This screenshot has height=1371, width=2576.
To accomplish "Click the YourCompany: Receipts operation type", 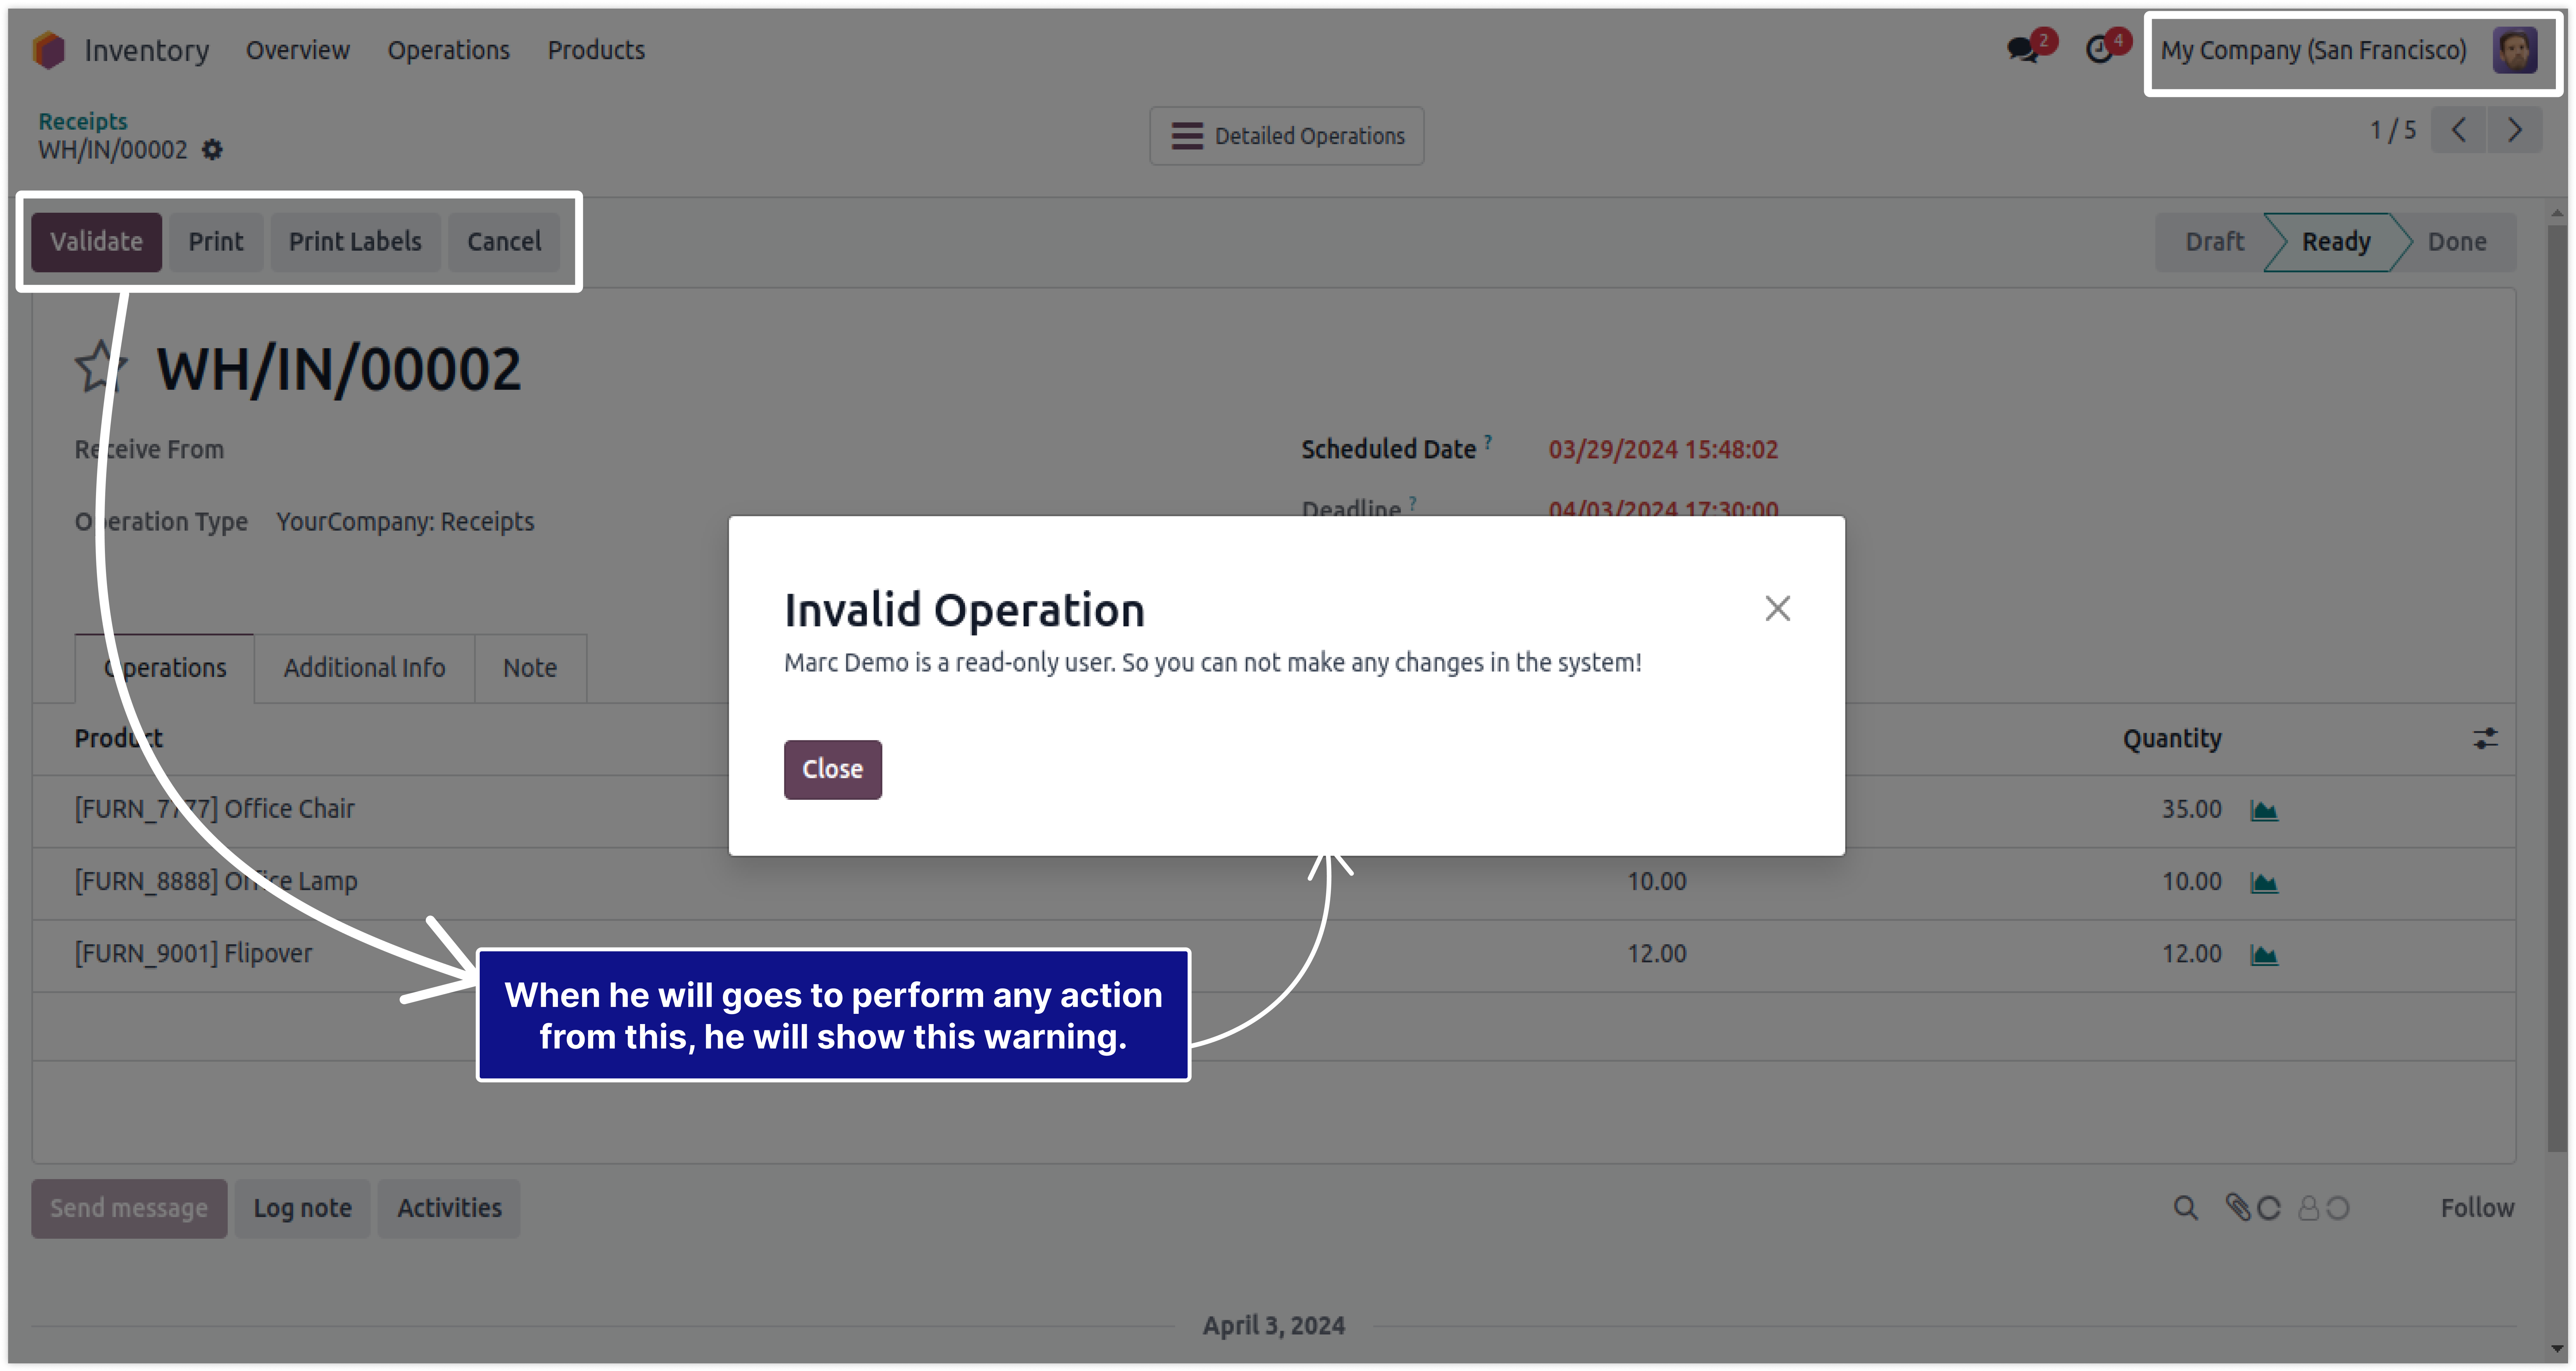I will coord(405,522).
